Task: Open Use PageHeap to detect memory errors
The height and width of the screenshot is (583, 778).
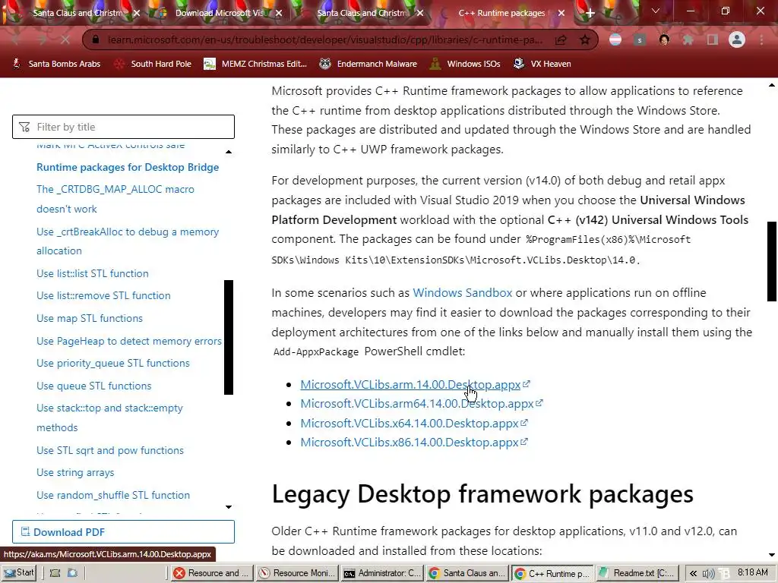Action: pyautogui.click(x=129, y=341)
